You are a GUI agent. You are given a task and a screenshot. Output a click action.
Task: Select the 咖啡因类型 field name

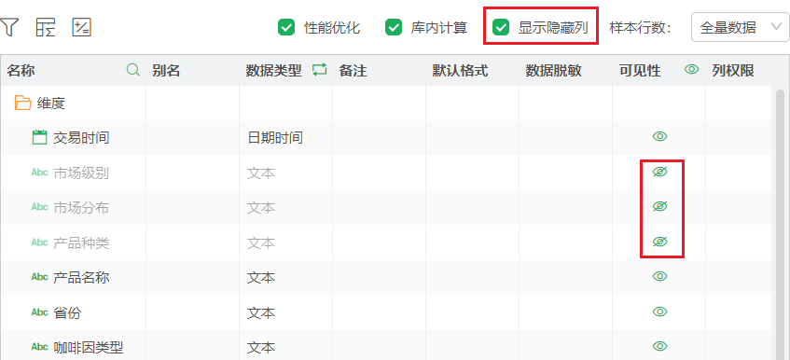click(89, 347)
